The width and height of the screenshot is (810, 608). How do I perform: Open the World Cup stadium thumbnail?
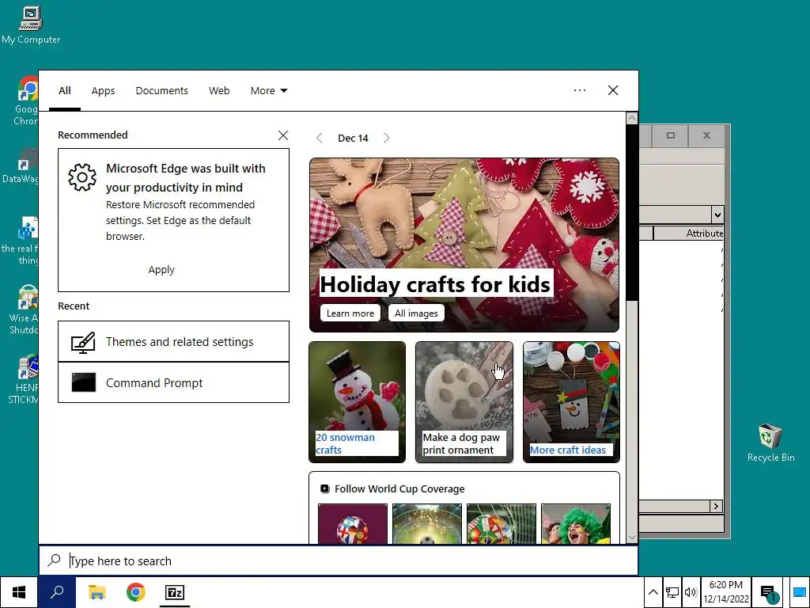tap(426, 524)
